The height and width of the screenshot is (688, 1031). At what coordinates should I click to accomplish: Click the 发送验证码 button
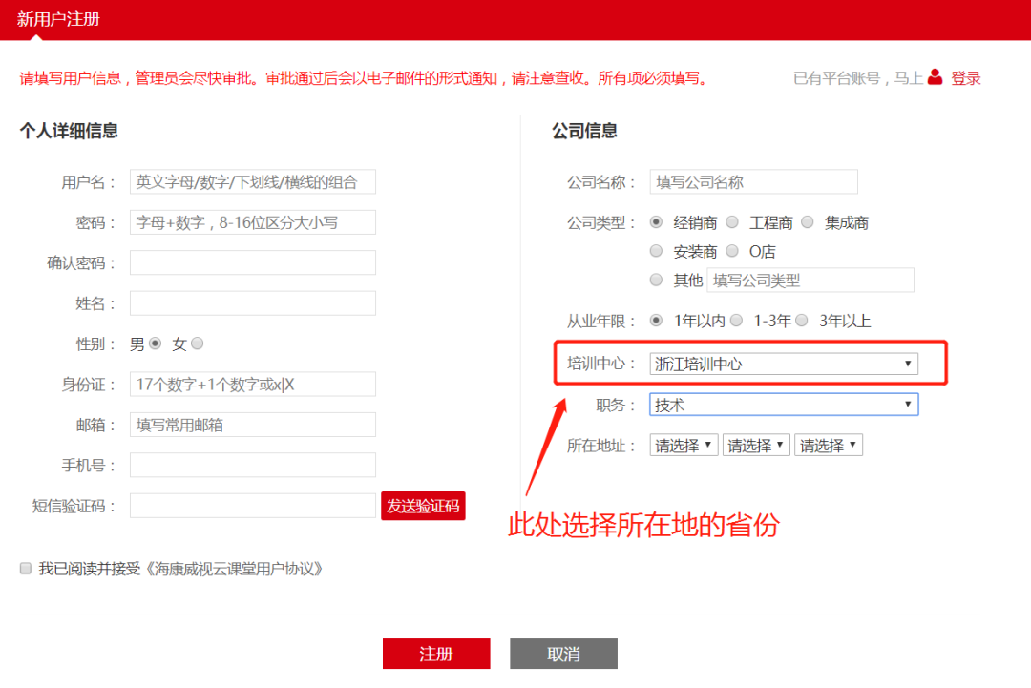pyautogui.click(x=423, y=506)
